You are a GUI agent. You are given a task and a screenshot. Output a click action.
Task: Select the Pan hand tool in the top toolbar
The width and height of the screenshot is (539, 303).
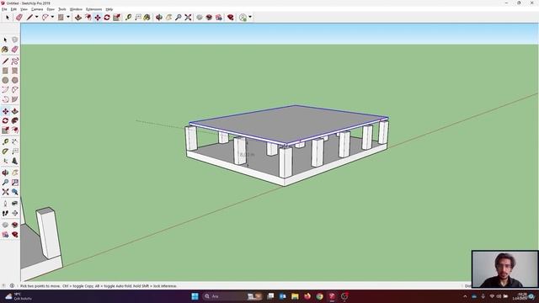point(168,17)
